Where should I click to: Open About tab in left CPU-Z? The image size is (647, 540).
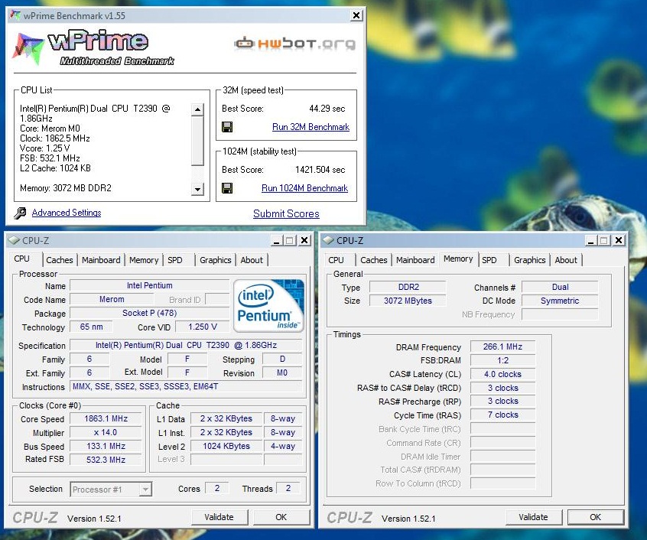pyautogui.click(x=252, y=260)
